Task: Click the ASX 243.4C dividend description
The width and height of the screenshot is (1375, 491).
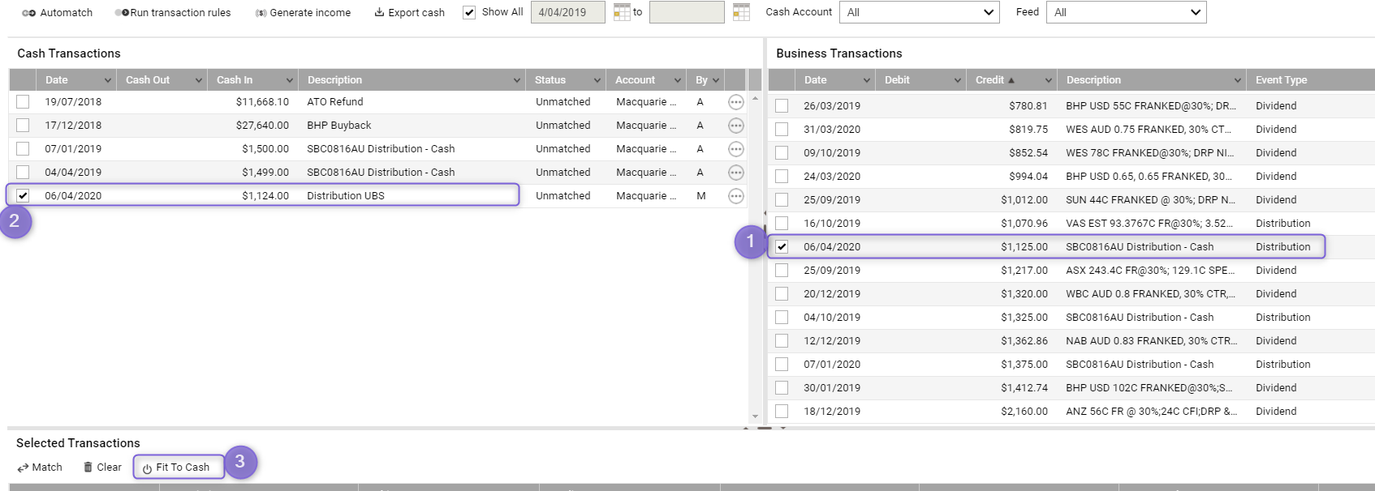Action: [x=1150, y=271]
